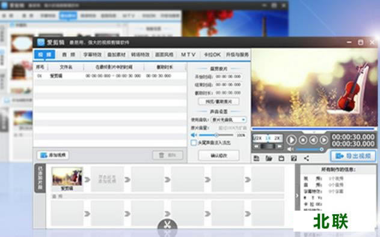Click the open project folder icon
This screenshot has width=380, height=237.
269,158
